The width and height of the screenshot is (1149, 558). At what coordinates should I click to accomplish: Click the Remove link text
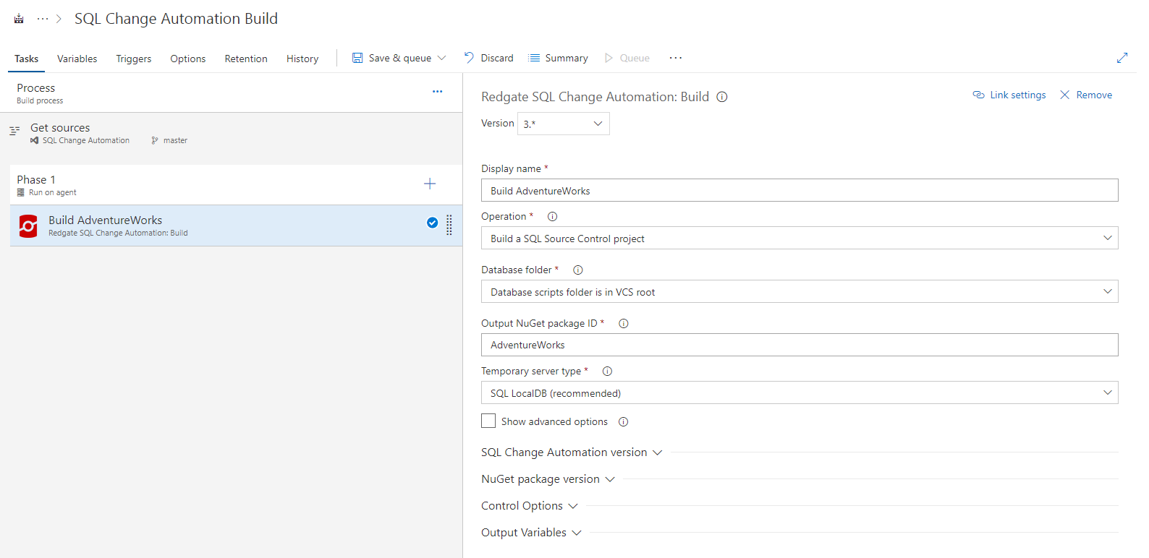tap(1094, 95)
